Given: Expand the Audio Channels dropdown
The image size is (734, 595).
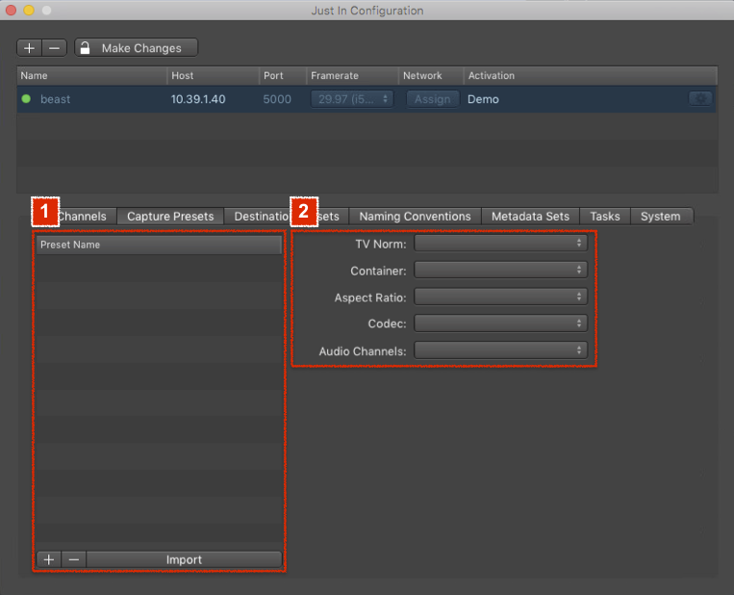Looking at the screenshot, I should (x=500, y=350).
